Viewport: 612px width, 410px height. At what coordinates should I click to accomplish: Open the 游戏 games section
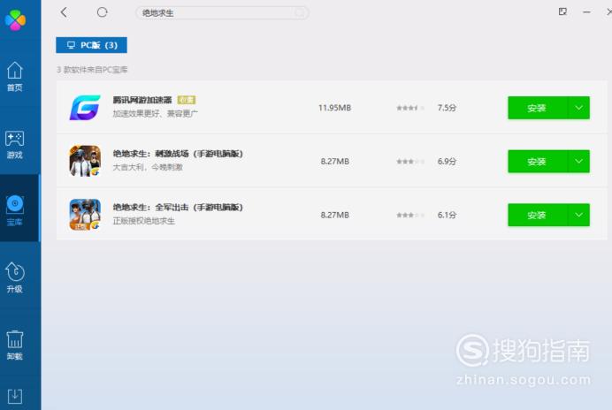(x=15, y=144)
